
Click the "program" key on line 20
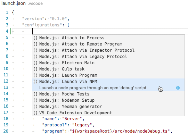pos(53,131)
